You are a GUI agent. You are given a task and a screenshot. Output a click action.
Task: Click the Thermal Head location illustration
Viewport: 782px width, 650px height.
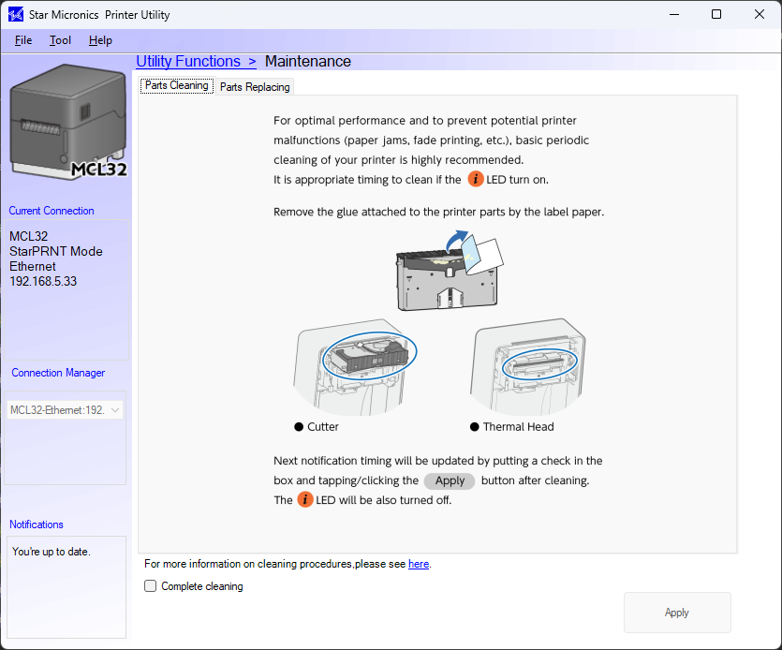pos(528,366)
